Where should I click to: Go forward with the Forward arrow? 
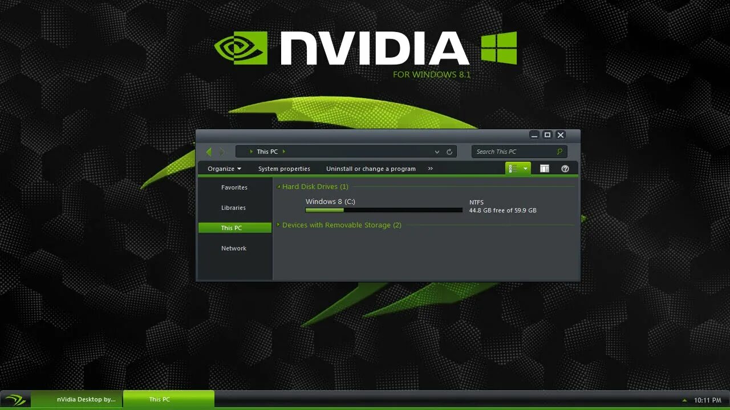[x=222, y=151]
